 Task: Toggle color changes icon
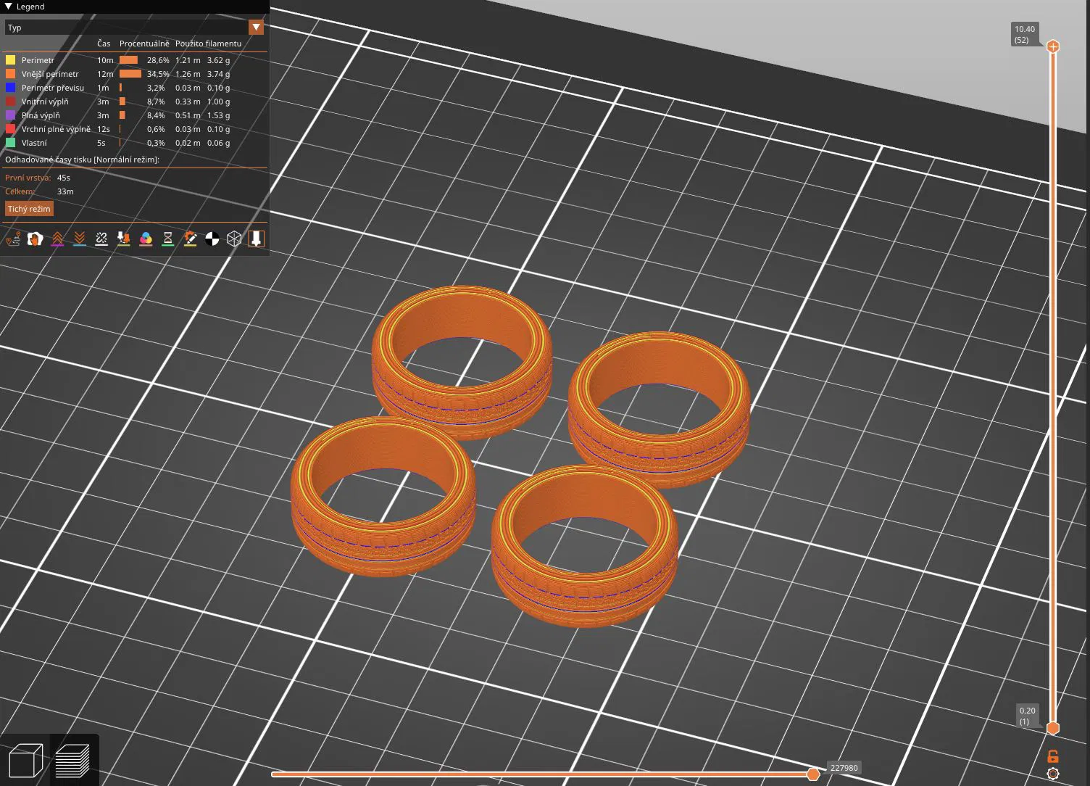[146, 239]
